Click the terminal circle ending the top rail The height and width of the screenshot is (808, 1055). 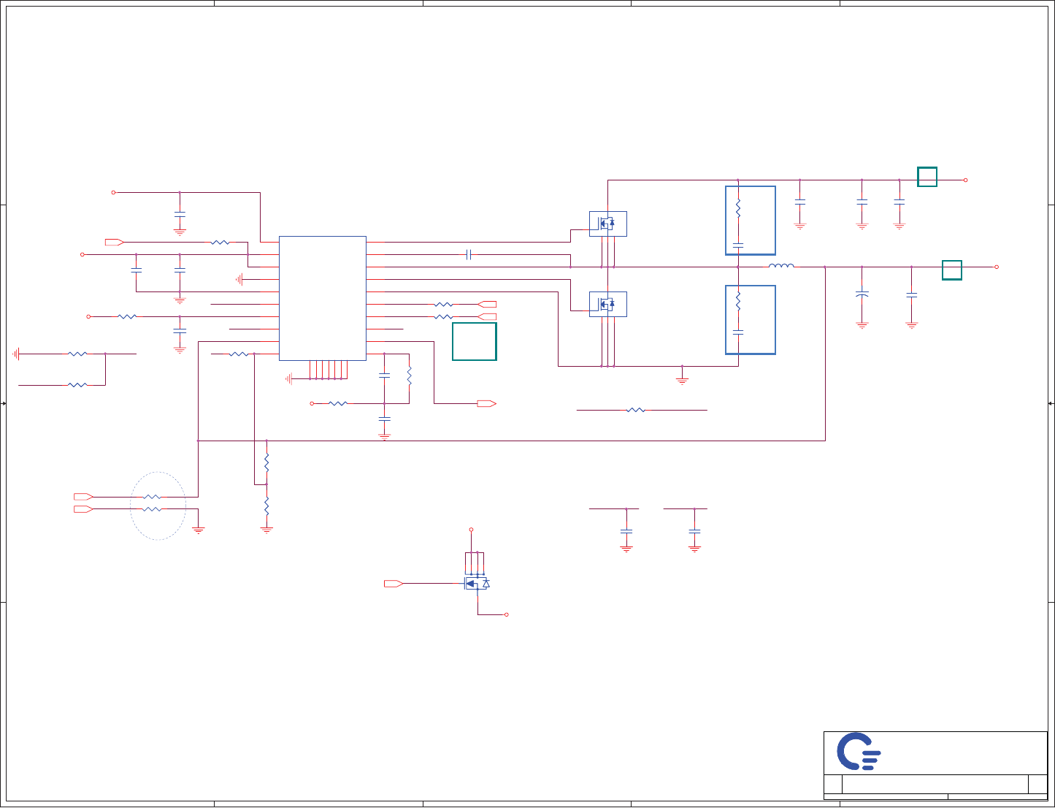click(965, 180)
